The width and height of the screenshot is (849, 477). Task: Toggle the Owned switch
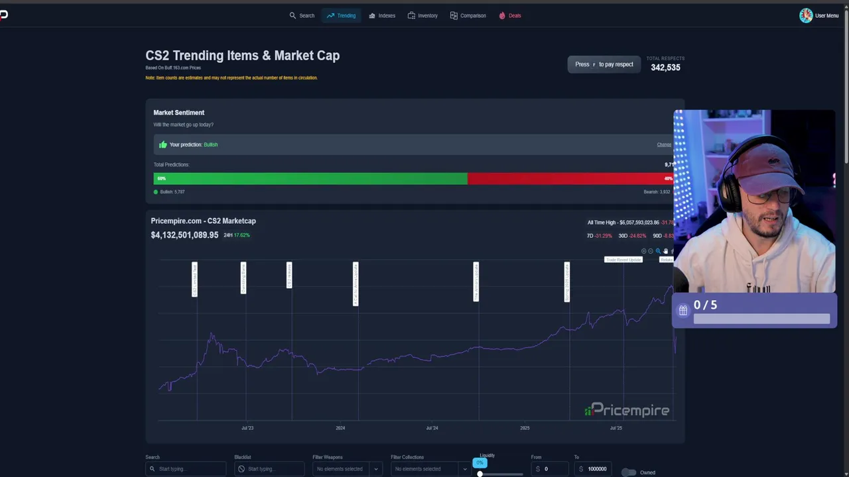click(629, 472)
